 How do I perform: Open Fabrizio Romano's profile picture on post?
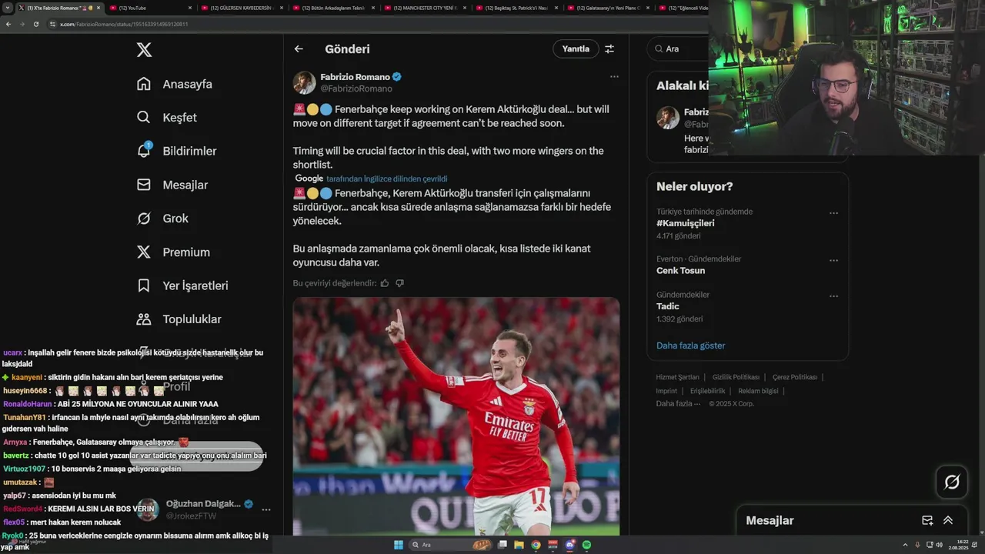click(304, 82)
